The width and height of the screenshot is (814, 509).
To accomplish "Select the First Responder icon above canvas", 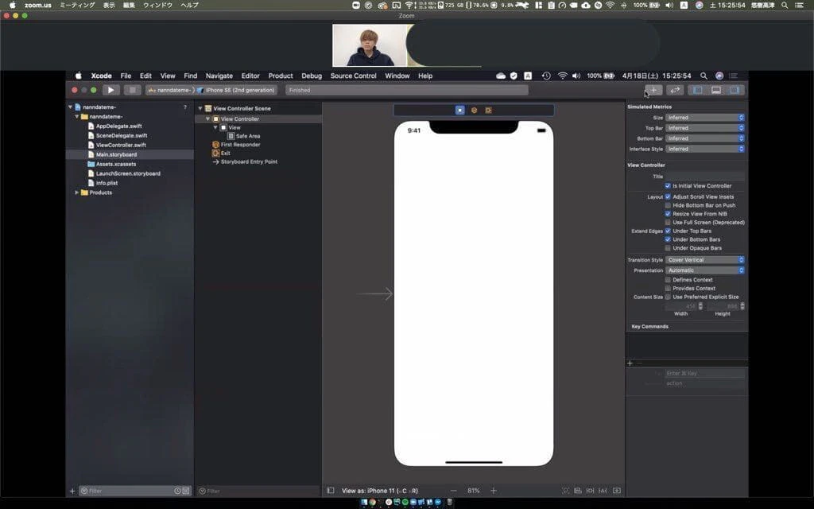I will (x=474, y=110).
